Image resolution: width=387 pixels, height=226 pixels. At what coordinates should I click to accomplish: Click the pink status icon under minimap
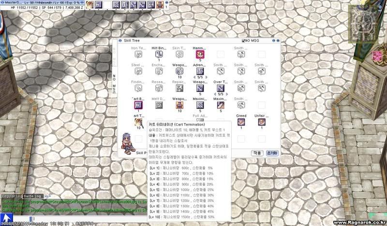[x=377, y=56]
